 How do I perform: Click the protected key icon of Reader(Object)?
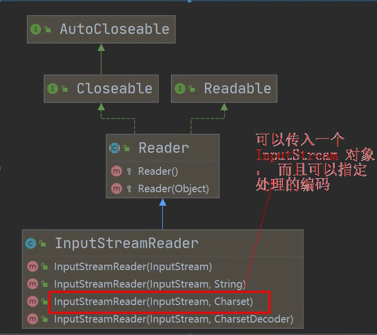click(x=129, y=189)
